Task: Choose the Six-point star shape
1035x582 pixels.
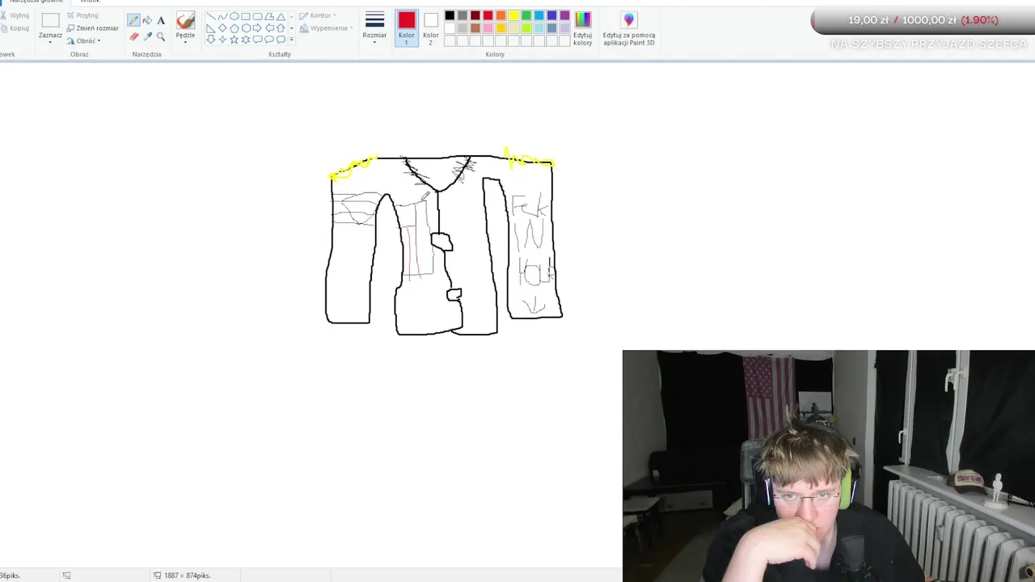Action: (246, 40)
